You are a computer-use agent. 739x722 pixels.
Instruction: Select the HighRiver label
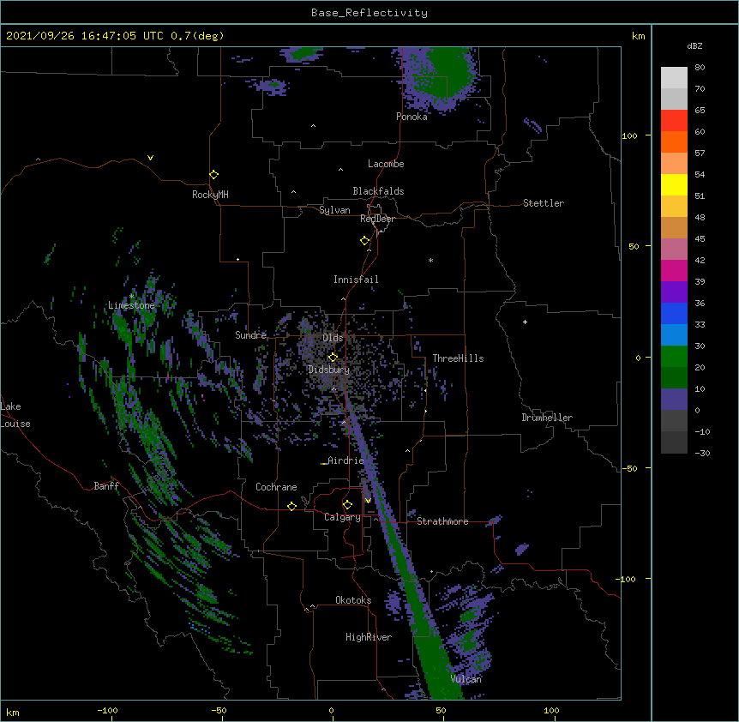pyautogui.click(x=369, y=637)
